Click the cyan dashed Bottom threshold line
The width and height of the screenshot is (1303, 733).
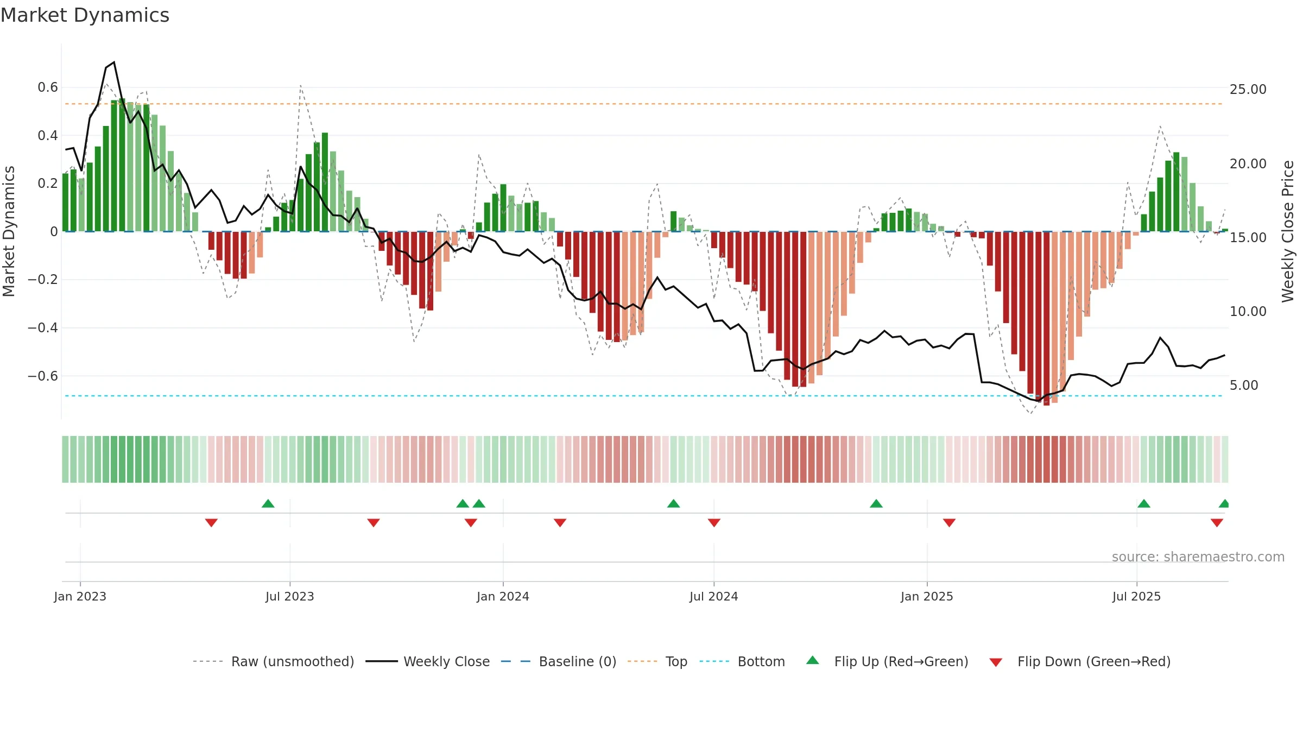click(644, 396)
